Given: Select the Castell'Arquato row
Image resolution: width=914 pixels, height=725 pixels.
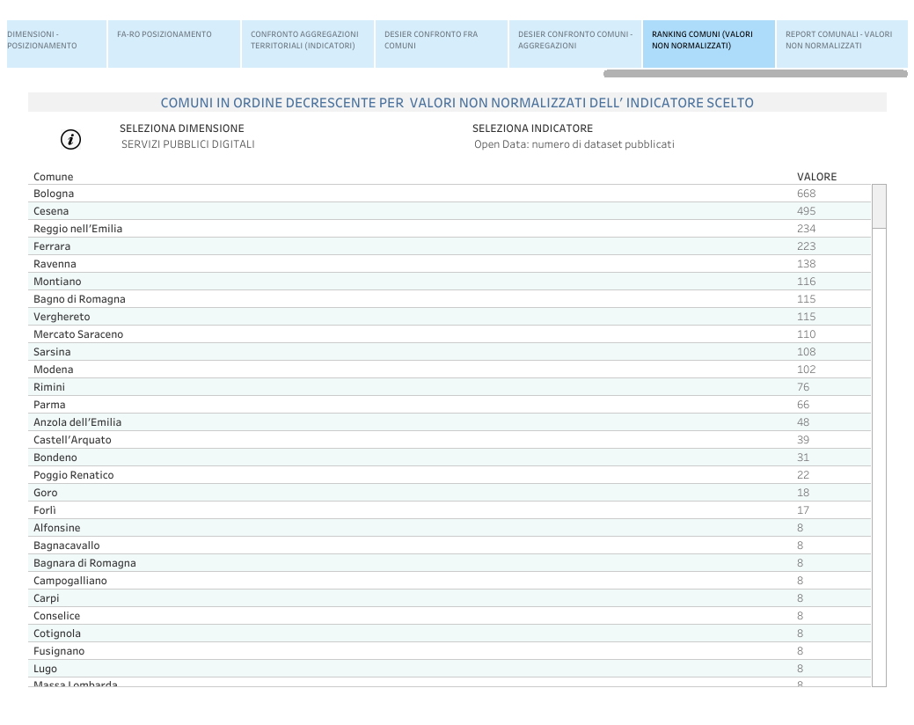Looking at the screenshot, I should tap(450, 440).
